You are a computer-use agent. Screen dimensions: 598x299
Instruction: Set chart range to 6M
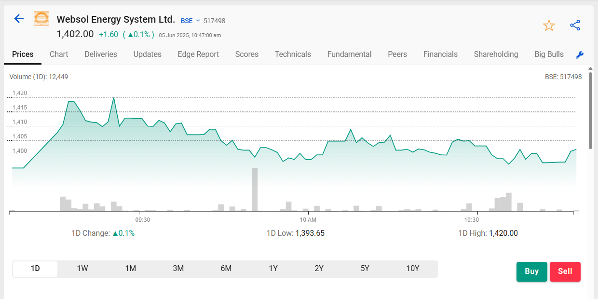[226, 269]
